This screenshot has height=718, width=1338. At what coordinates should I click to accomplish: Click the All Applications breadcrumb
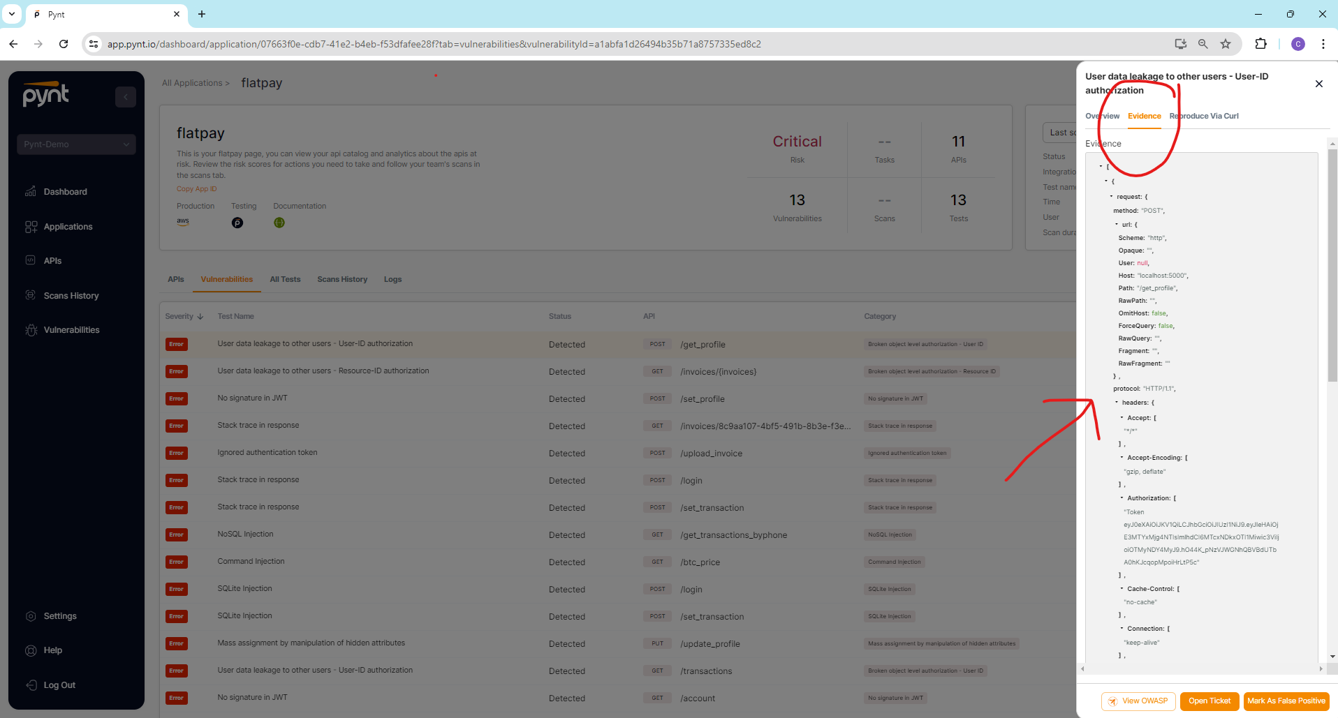pos(192,83)
